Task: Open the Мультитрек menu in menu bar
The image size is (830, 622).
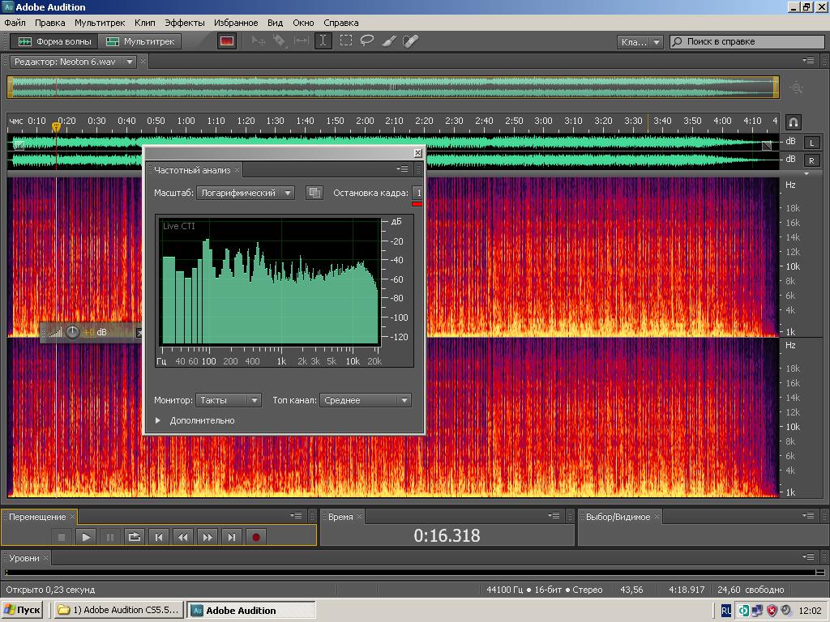Action: click(100, 23)
